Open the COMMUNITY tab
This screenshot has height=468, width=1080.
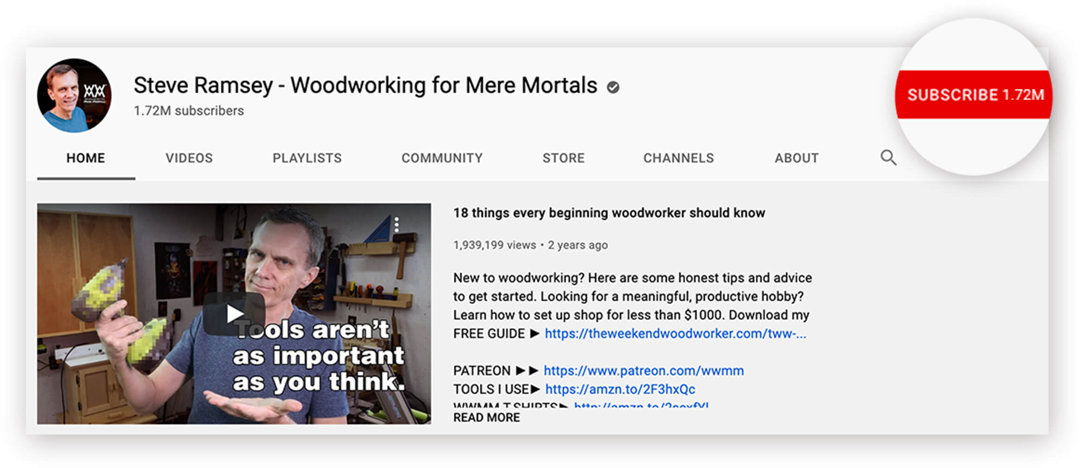point(442,158)
